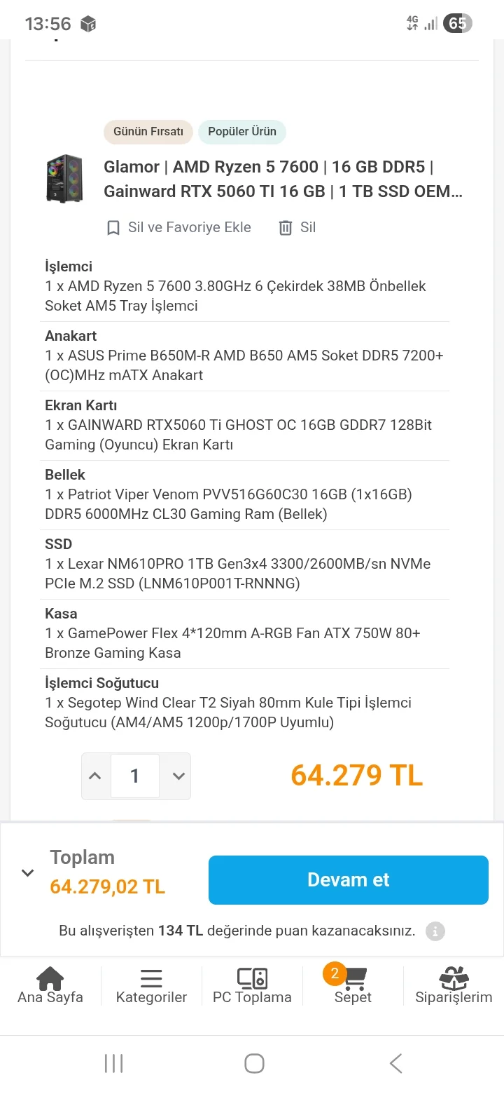This screenshot has height=1094, width=504.
Task: Select the Popüler Ürün badge
Action: (x=242, y=132)
